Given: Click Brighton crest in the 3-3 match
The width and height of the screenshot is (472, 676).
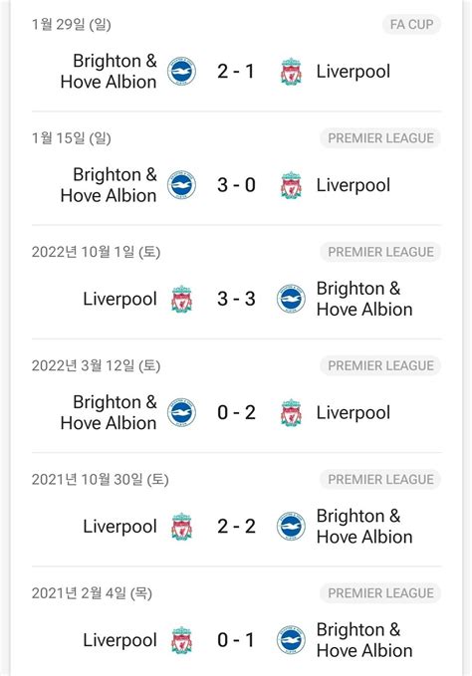Looking at the screenshot, I should pos(291,299).
